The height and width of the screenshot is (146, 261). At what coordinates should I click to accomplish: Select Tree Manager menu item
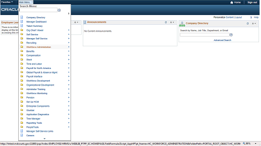[33, 119]
